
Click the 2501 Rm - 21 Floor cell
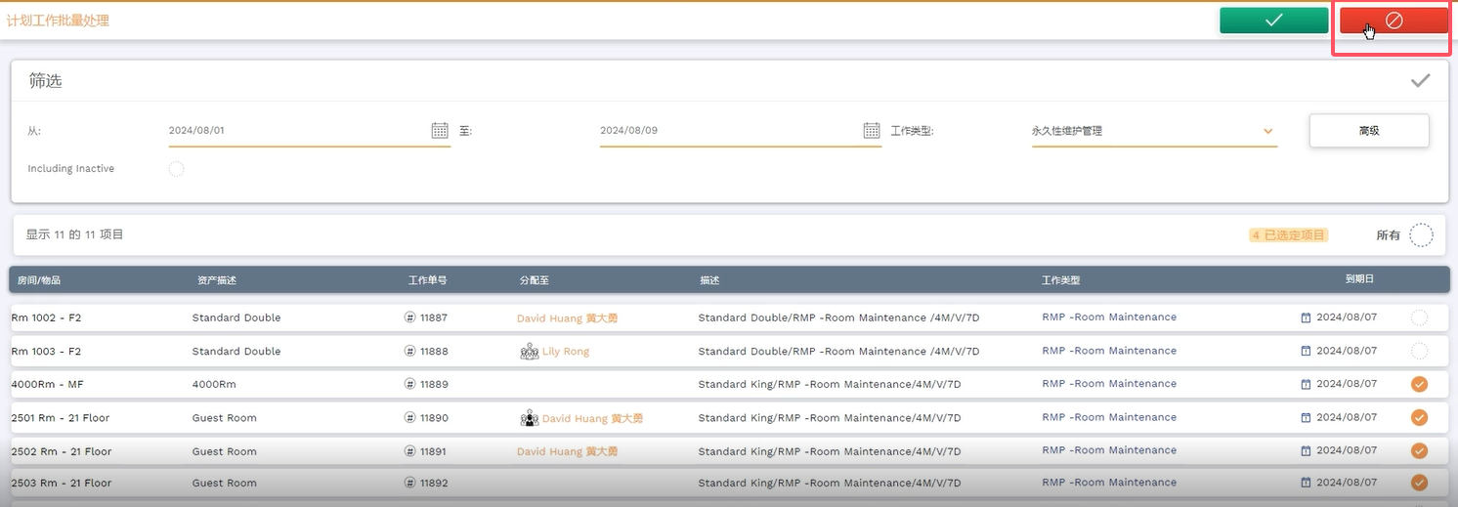click(x=61, y=418)
